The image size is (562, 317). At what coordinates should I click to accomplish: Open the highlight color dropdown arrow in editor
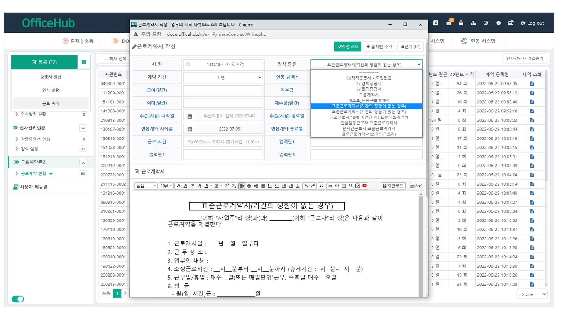(221, 186)
